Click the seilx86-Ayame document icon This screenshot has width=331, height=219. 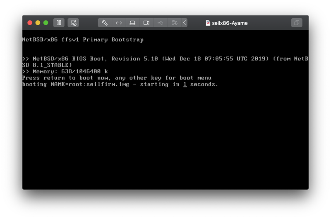(x=208, y=23)
